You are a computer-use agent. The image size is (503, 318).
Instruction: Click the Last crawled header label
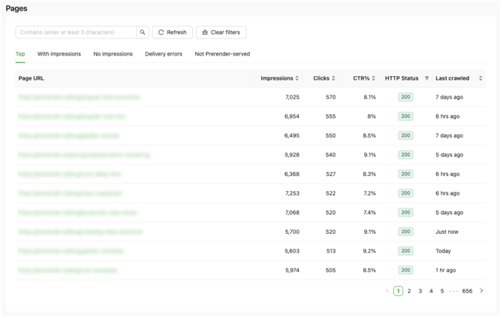452,78
